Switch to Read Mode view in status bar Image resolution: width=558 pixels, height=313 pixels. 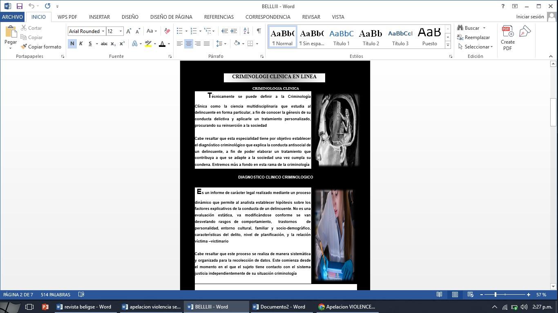tap(439, 295)
